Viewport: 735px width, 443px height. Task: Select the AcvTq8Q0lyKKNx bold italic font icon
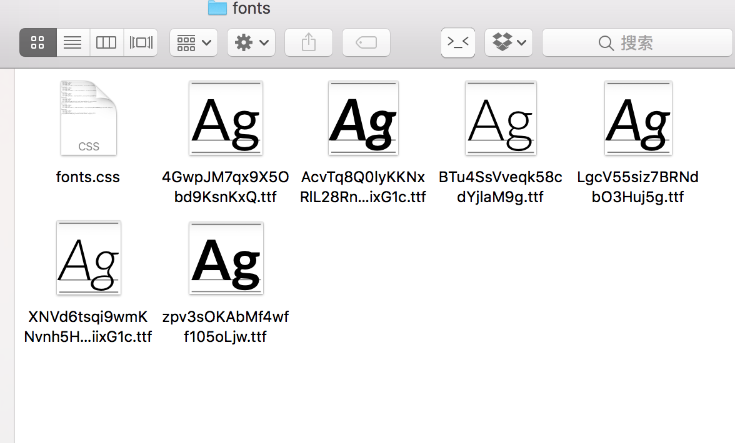(x=363, y=118)
